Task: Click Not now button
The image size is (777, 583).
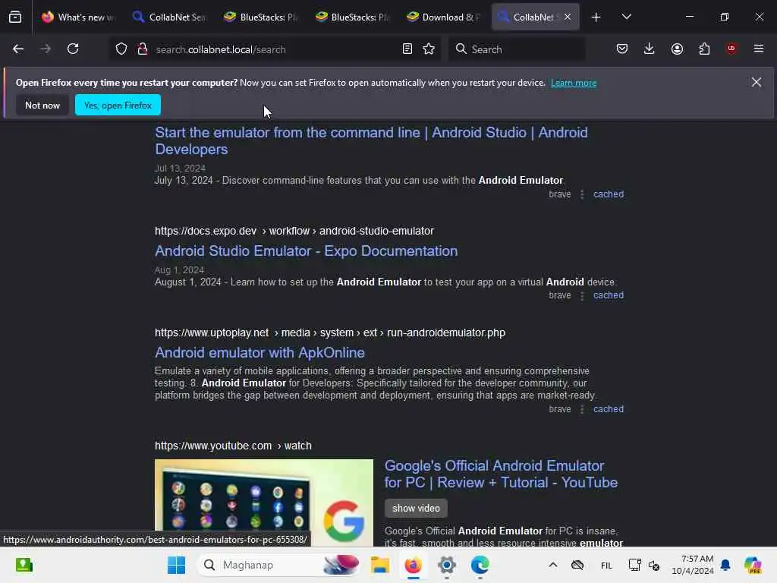Action: coord(42,105)
